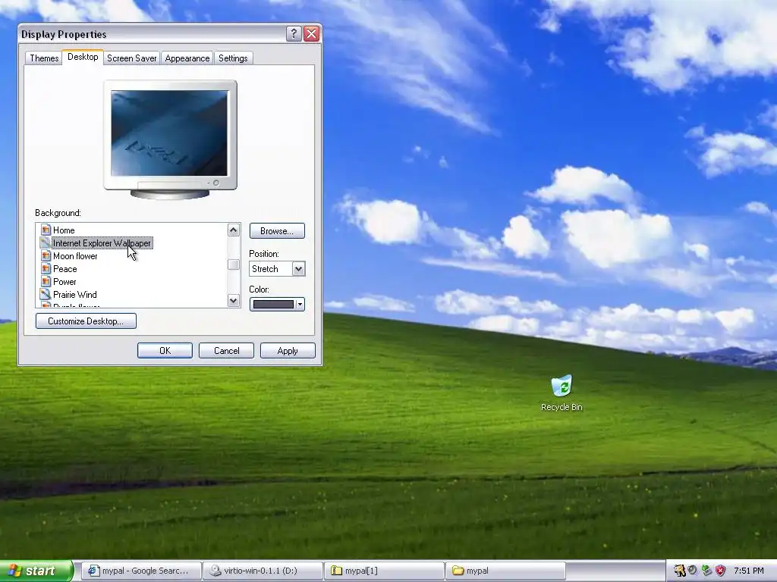Click the grey speaker tray icon

[x=692, y=571]
